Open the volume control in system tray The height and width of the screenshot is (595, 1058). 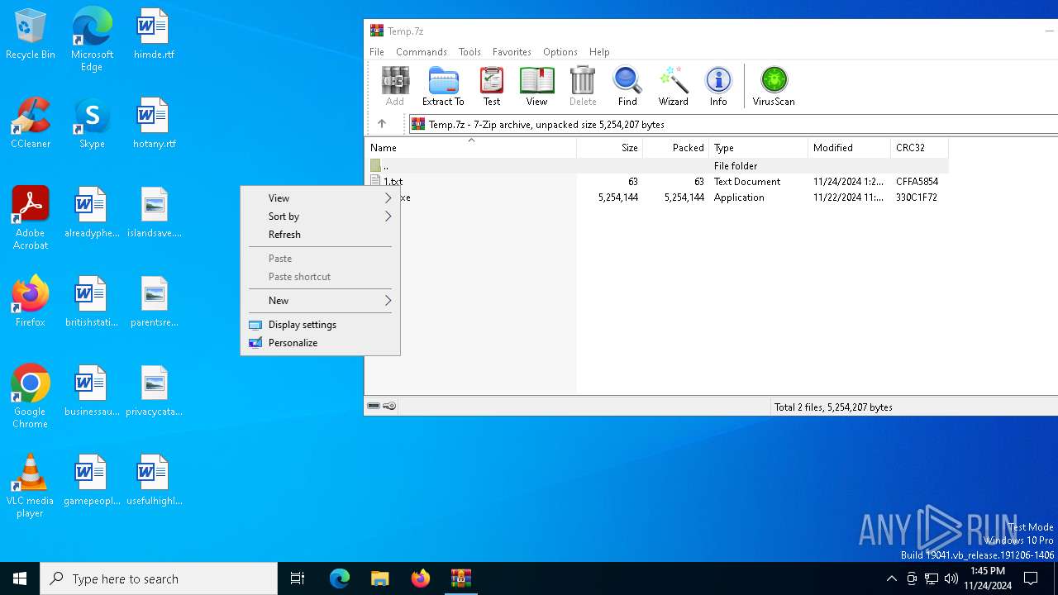(x=951, y=578)
